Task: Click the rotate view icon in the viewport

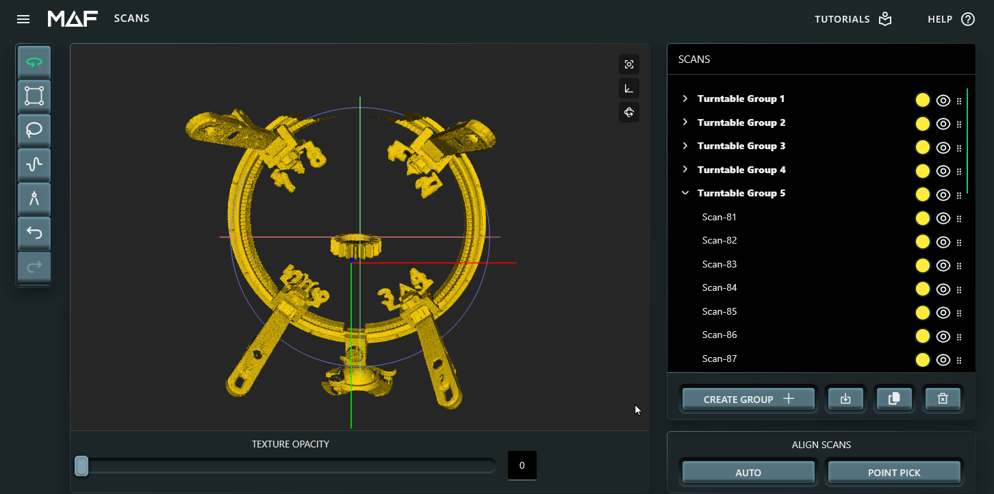Action: click(x=628, y=112)
